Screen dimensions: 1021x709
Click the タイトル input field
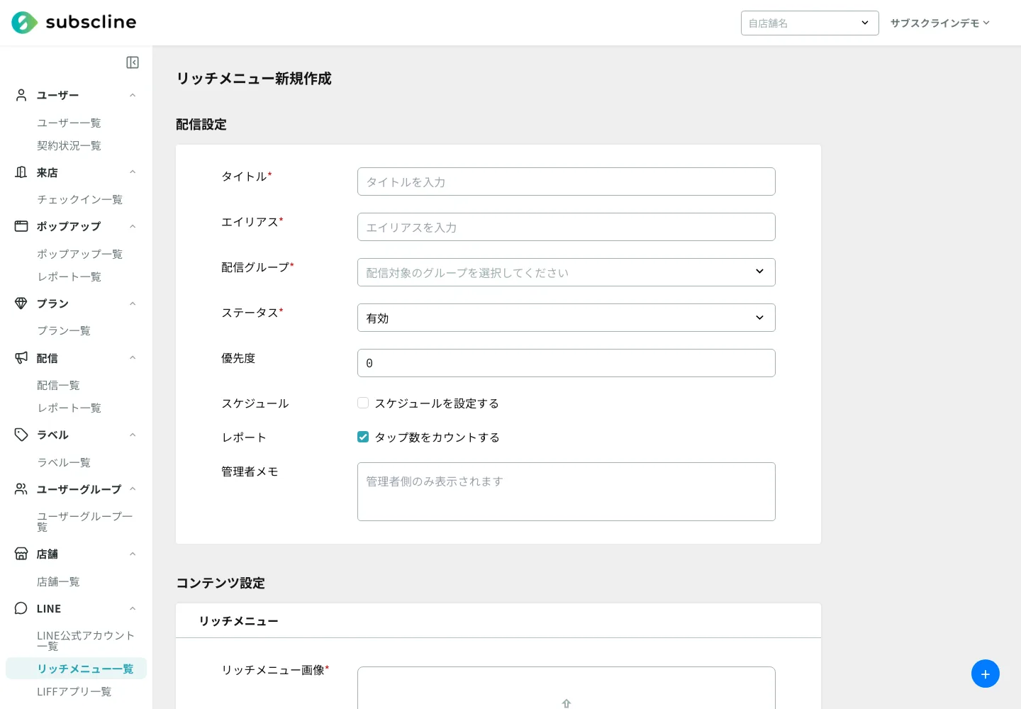click(x=567, y=182)
